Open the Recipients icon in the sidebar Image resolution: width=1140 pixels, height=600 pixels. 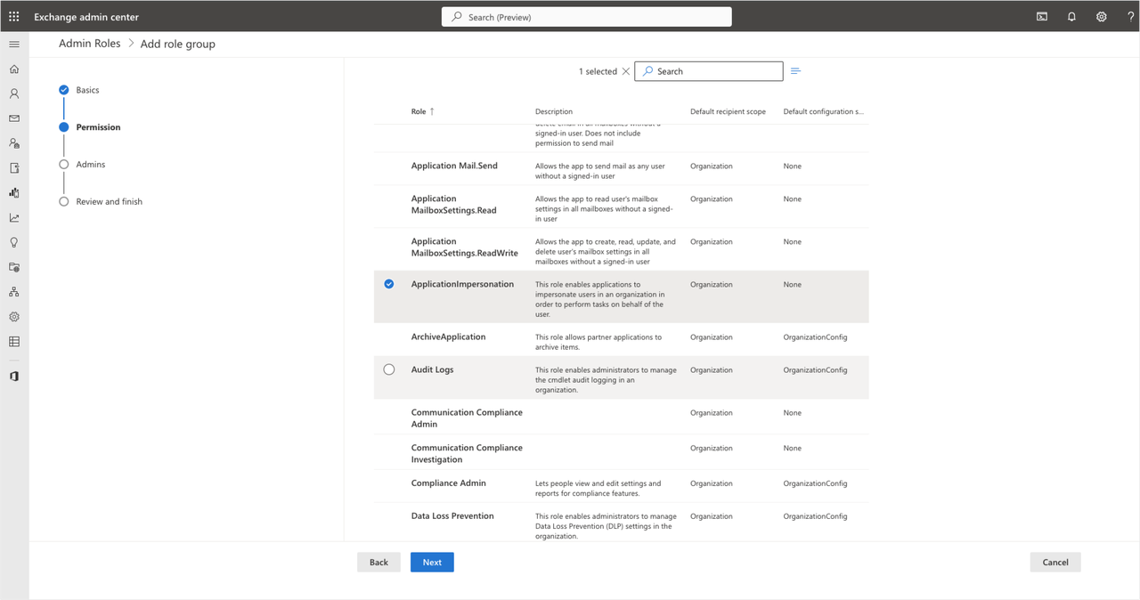tap(13, 93)
